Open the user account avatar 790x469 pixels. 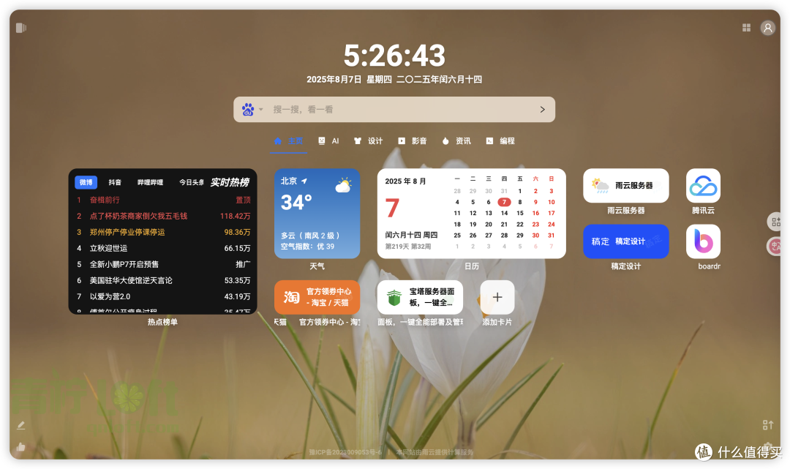tap(767, 28)
